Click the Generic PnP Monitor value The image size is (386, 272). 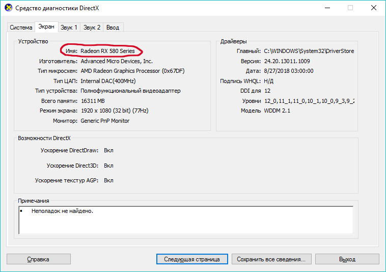click(105, 121)
